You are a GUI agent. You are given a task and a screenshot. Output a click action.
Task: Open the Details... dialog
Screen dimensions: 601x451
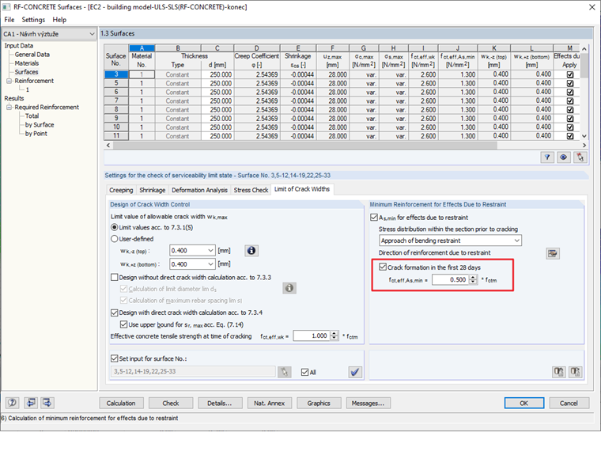tap(220, 403)
